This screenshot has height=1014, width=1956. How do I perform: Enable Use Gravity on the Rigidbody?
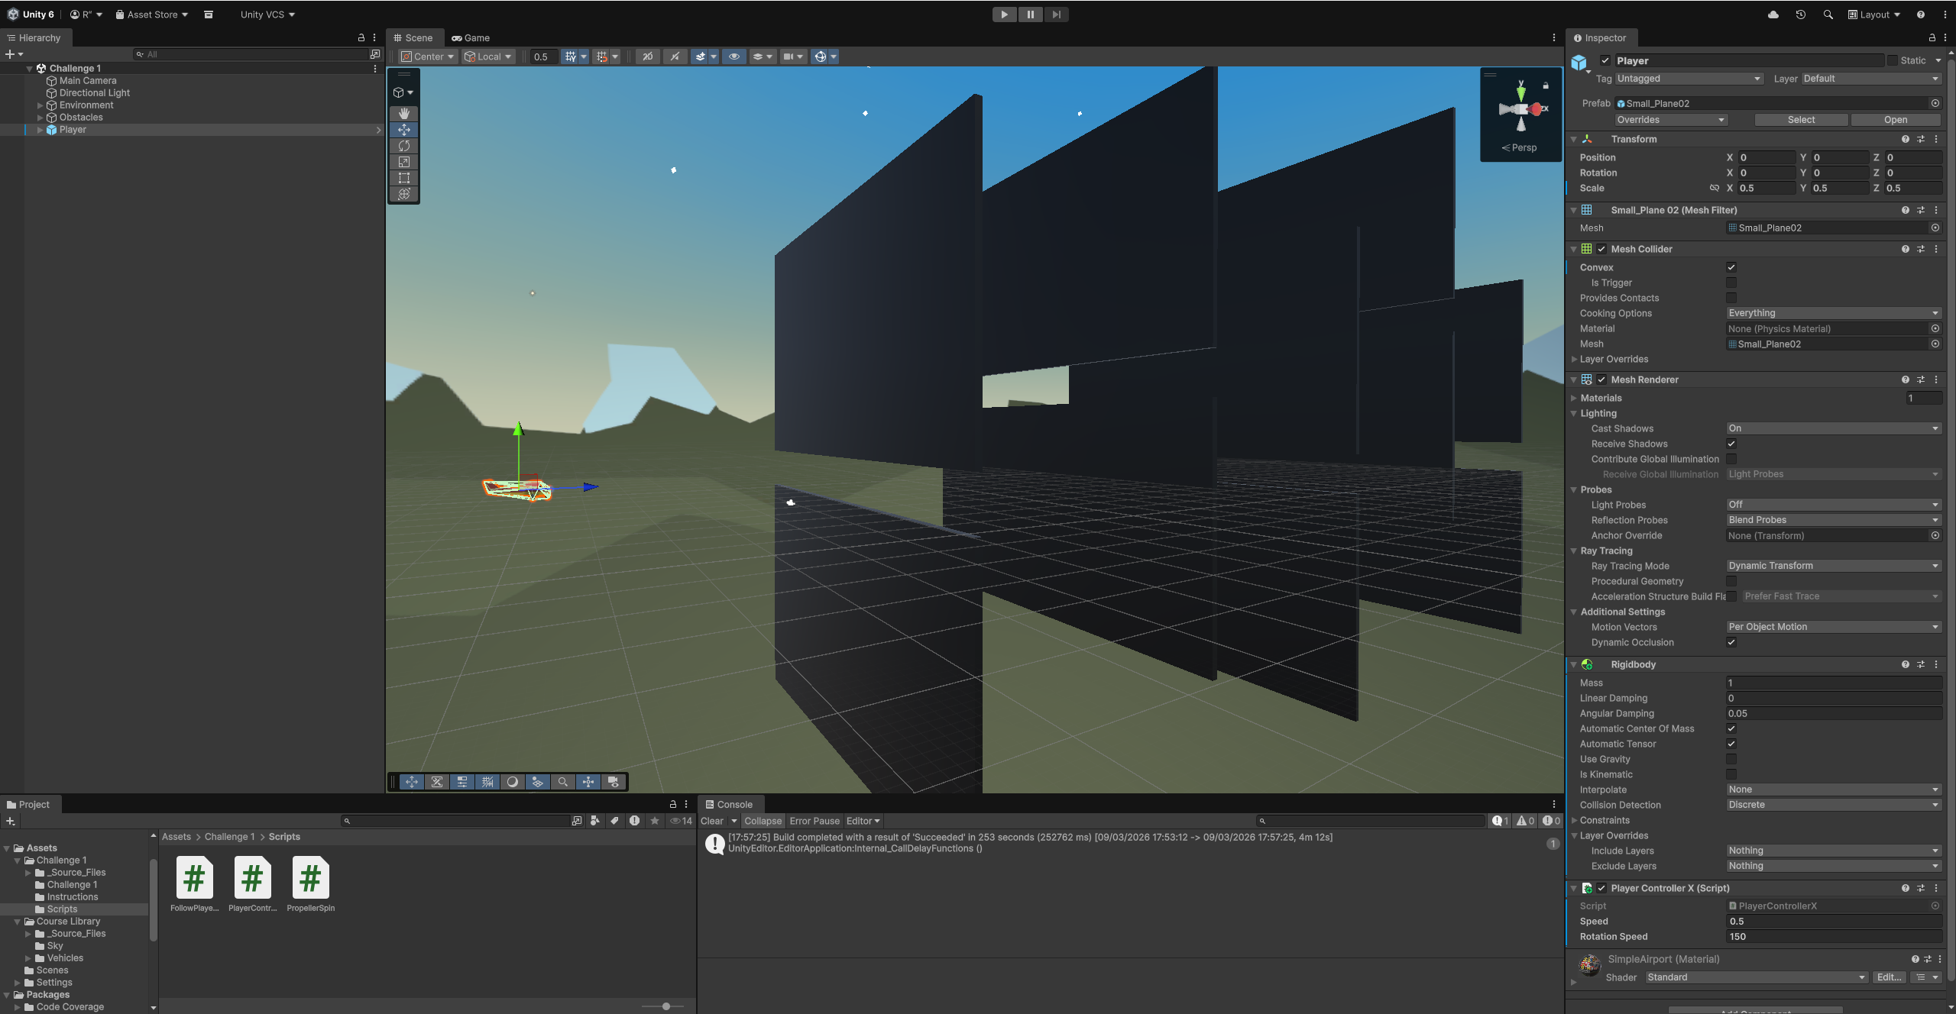click(x=1731, y=759)
